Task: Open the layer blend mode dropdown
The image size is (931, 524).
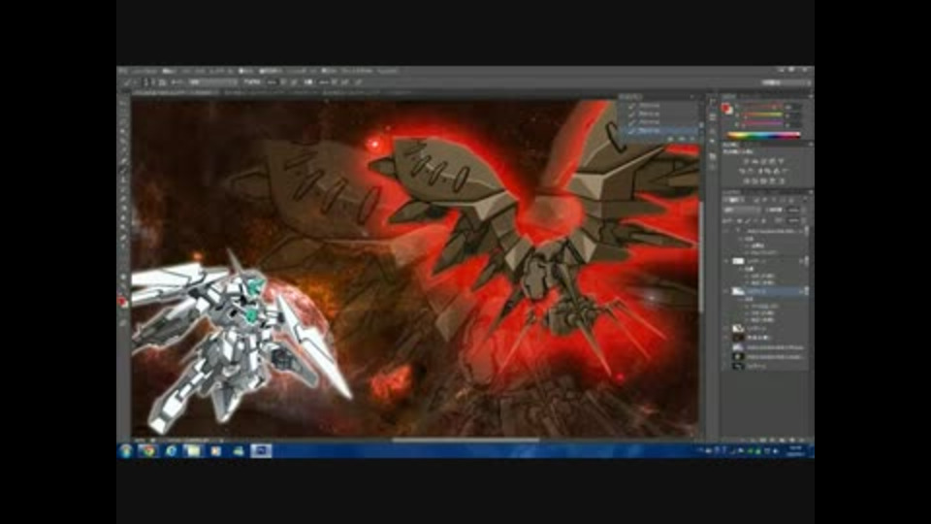Action: [x=742, y=211]
